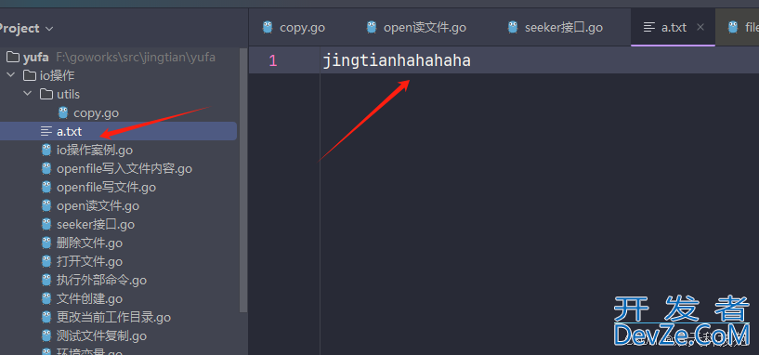Click gopher icon of 测试文件复制.go

click(x=46, y=335)
